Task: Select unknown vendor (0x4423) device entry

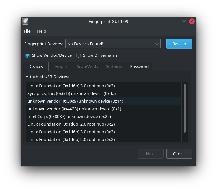Action: (74, 109)
